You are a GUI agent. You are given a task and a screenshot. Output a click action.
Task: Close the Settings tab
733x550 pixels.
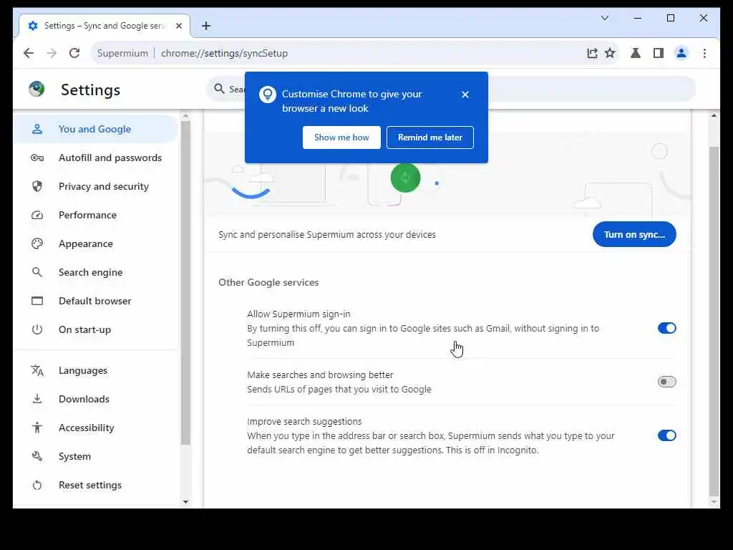click(x=178, y=26)
